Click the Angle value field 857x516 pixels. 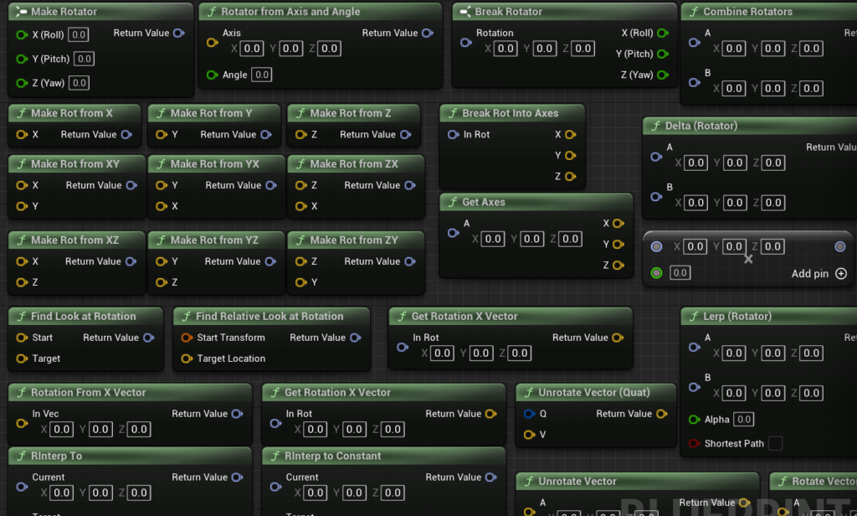(261, 75)
